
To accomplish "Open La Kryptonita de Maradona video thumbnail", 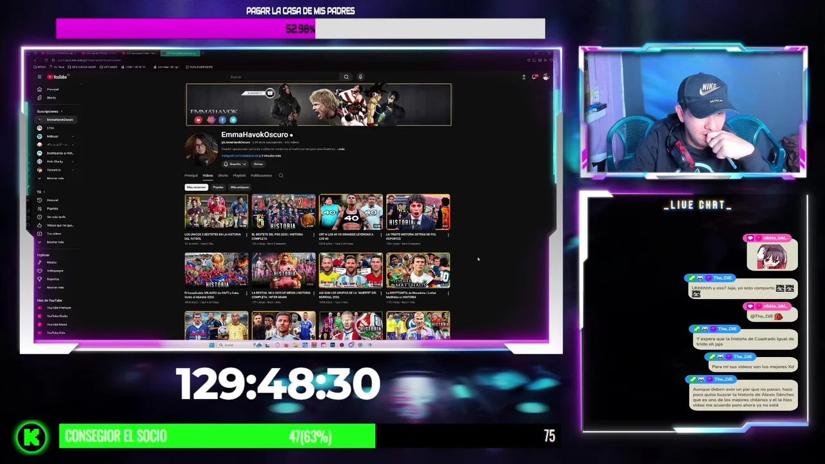I will [418, 270].
